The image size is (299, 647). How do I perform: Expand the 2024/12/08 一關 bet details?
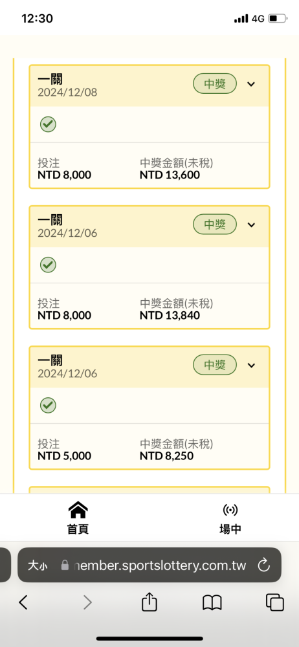250,84
